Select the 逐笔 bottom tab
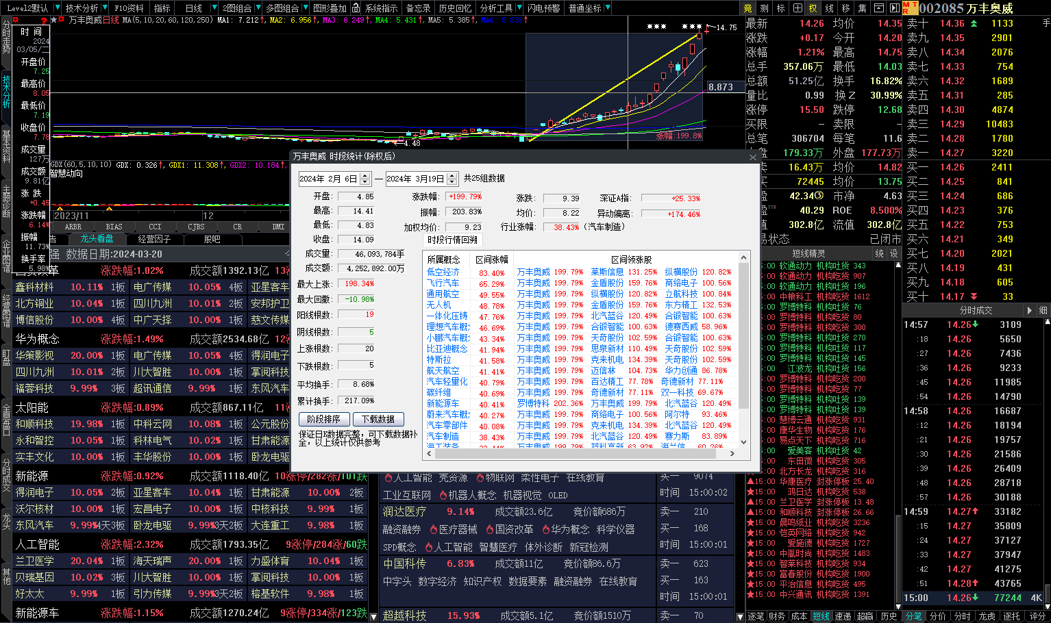 pos(756,616)
